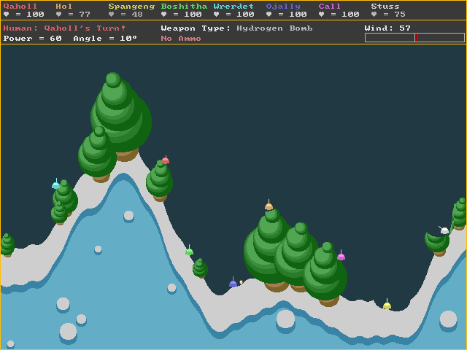Screen dimensions: 467x350
Task: Click the blue Ojally tank in the valley
Action: (x=233, y=282)
